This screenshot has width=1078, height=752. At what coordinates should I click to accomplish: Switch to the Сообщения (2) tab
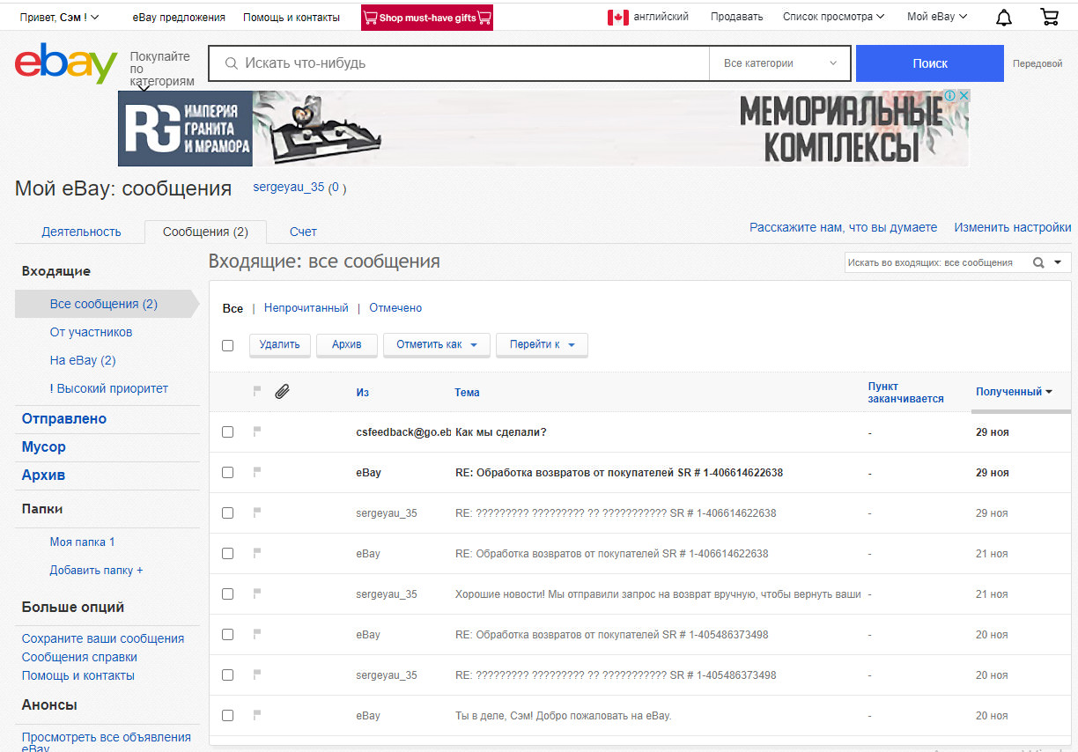click(205, 232)
